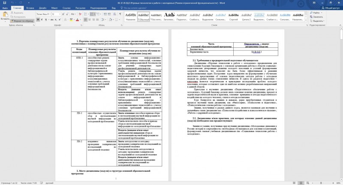This screenshot has height=185, width=343.
Task: Switch to Рецензирование ribbon tab
Action: 99,8
